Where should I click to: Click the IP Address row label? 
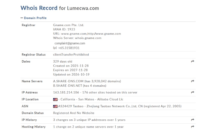click(30, 92)
